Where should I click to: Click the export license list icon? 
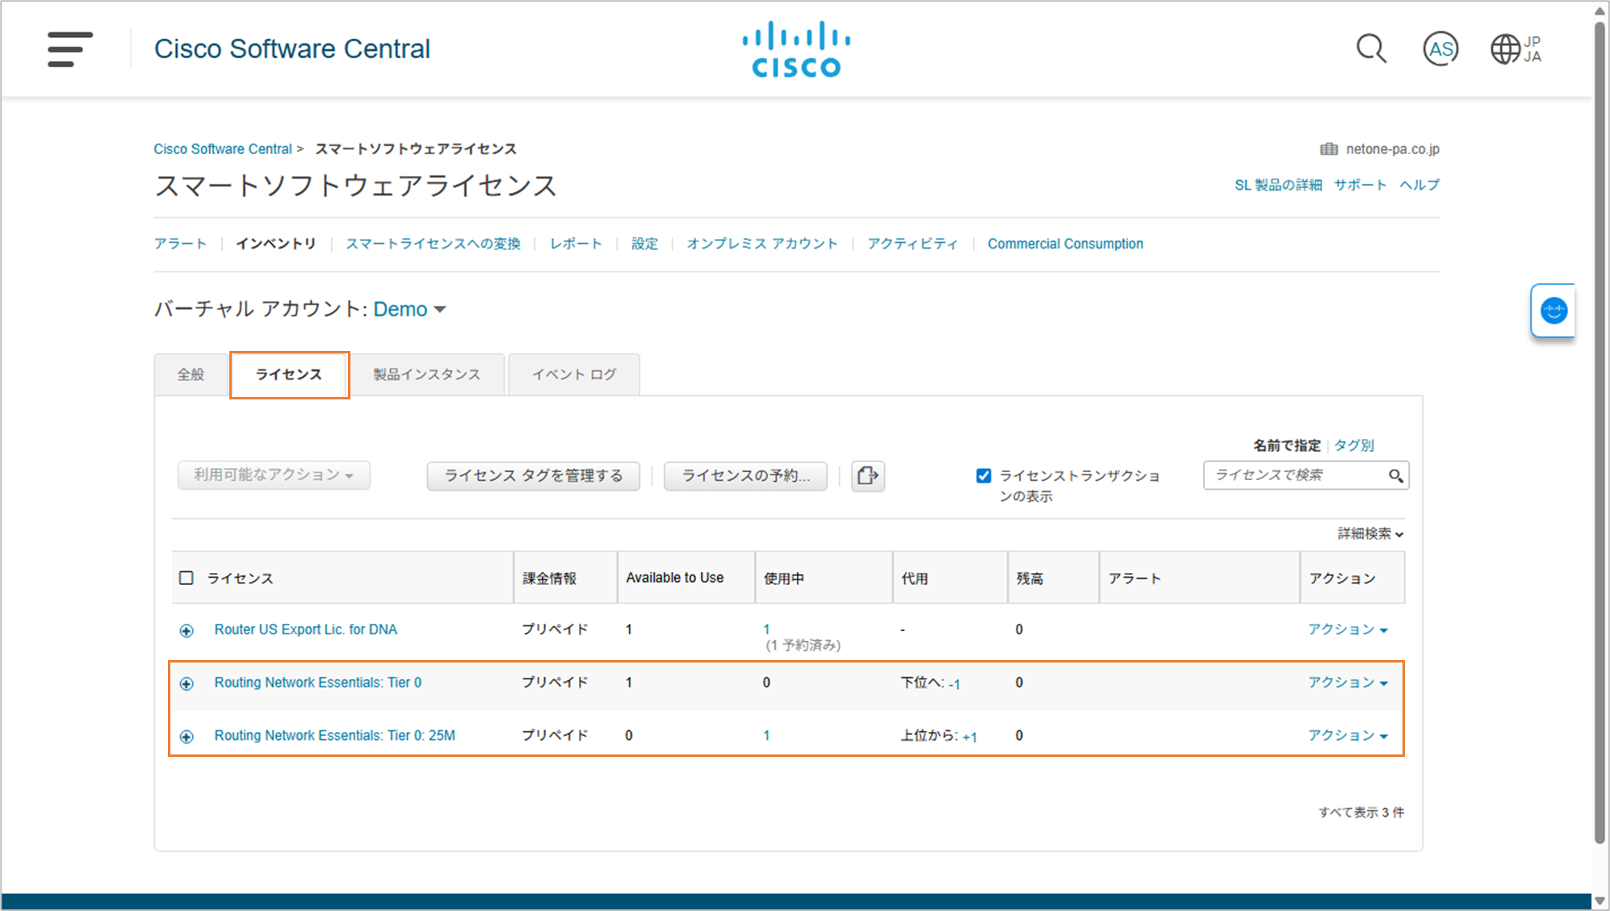(x=867, y=475)
